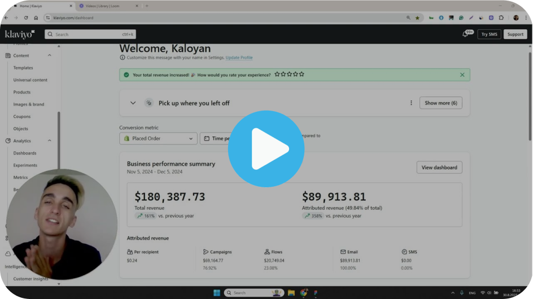
Task: Collapse the Content section in the sidebar
Action: [x=50, y=55]
